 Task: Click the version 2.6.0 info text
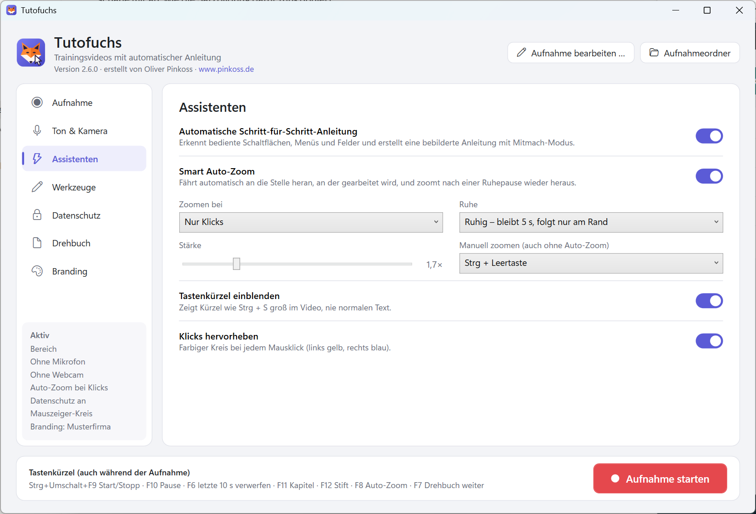[x=123, y=69]
